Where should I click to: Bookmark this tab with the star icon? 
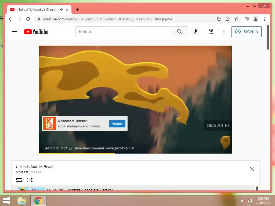point(236,19)
